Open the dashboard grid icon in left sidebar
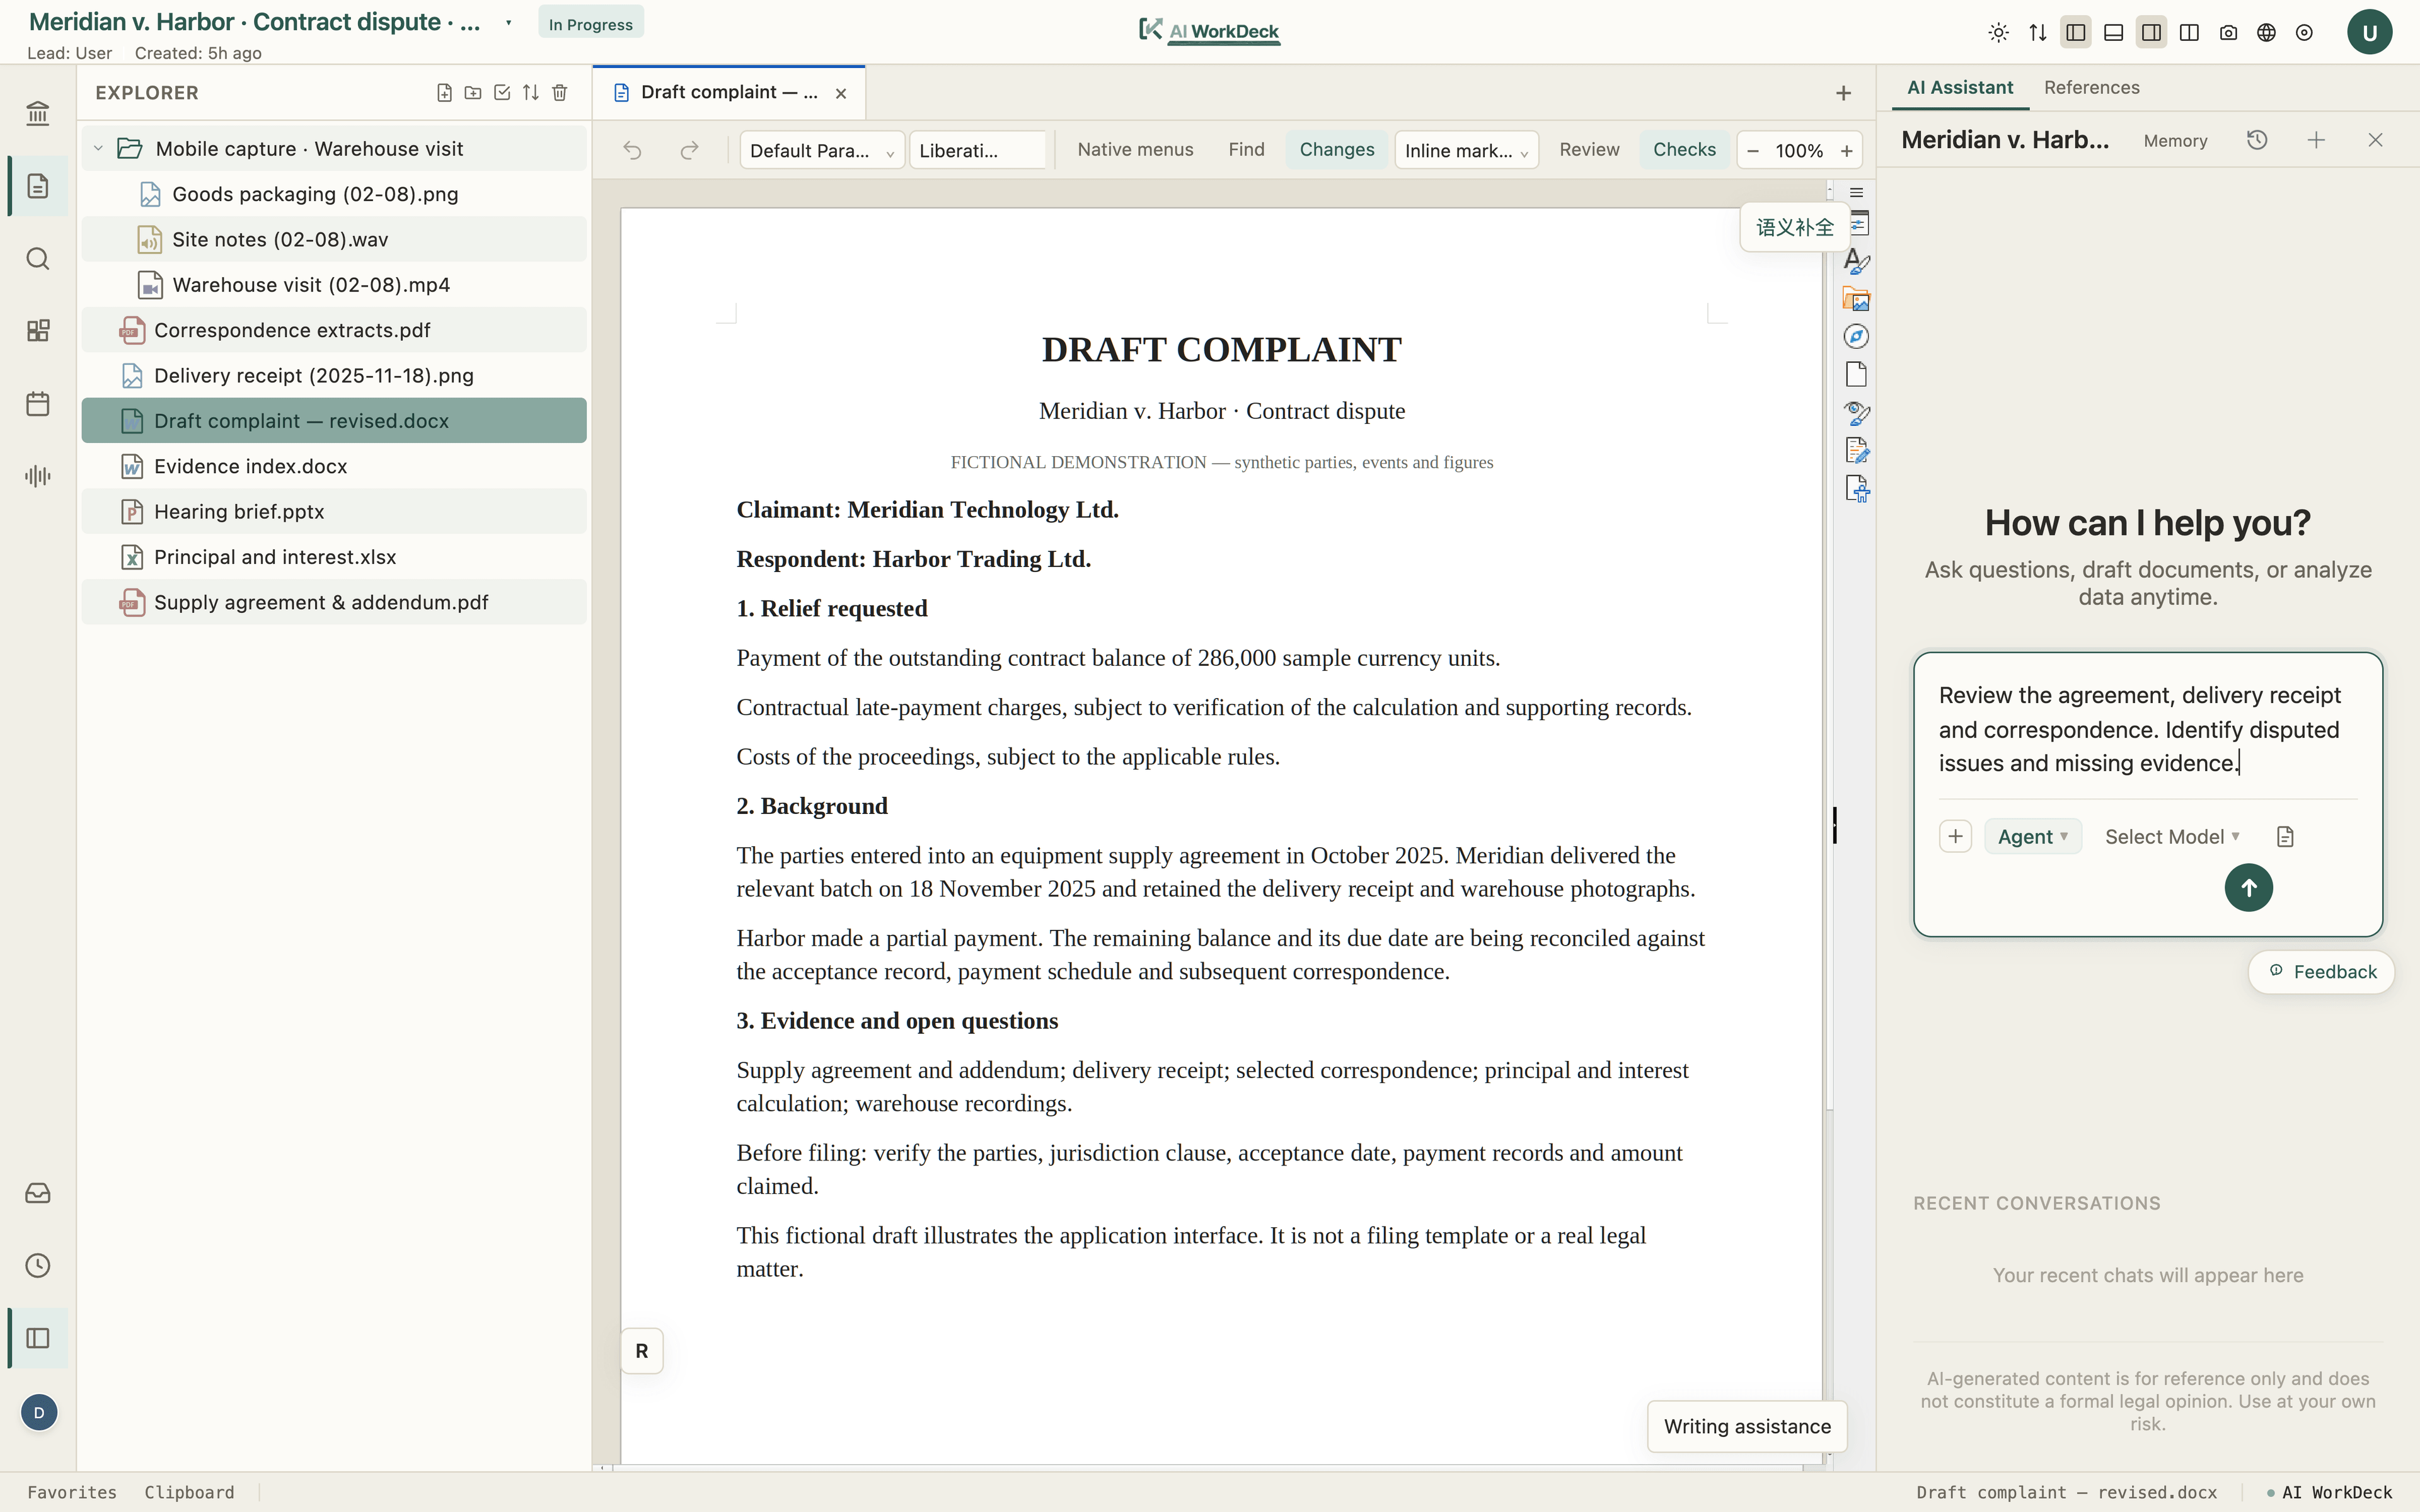 [38, 331]
